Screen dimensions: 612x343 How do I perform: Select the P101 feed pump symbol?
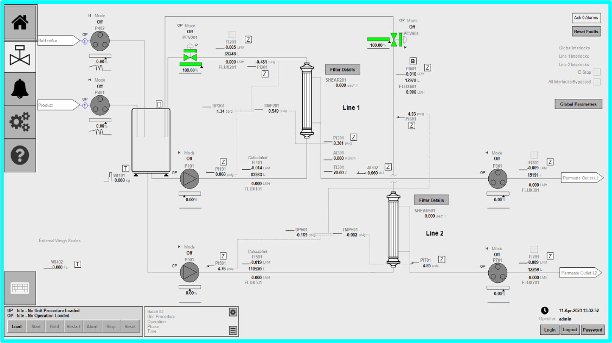(x=189, y=179)
